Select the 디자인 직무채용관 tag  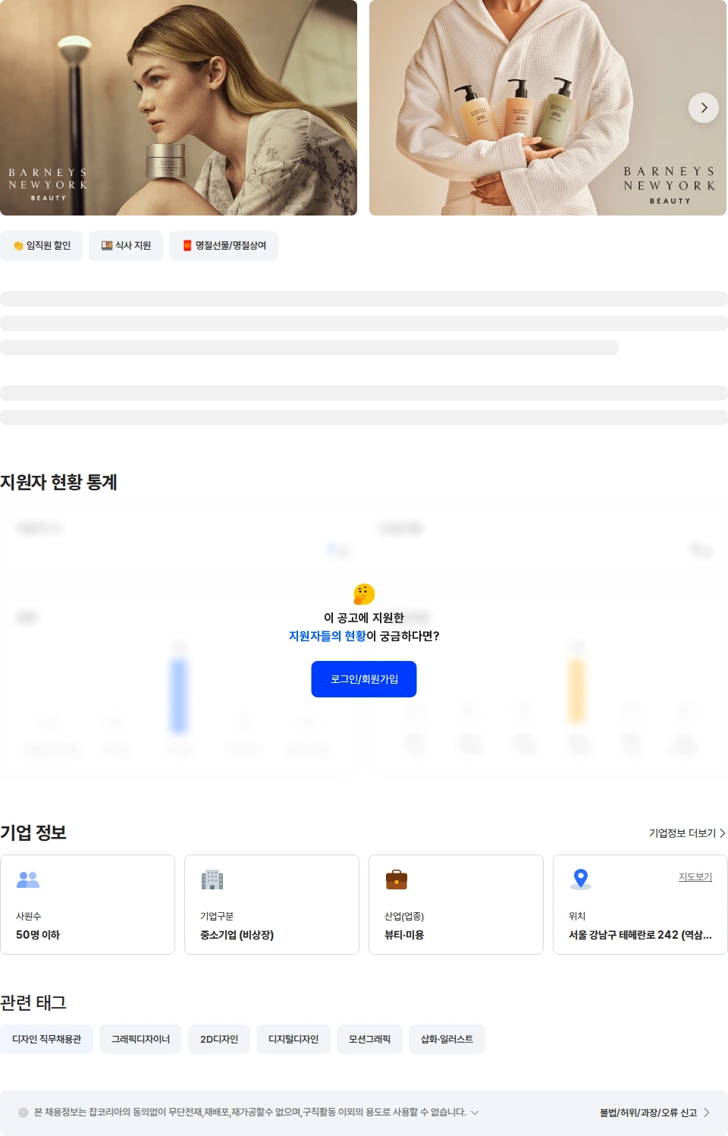pyautogui.click(x=46, y=1039)
